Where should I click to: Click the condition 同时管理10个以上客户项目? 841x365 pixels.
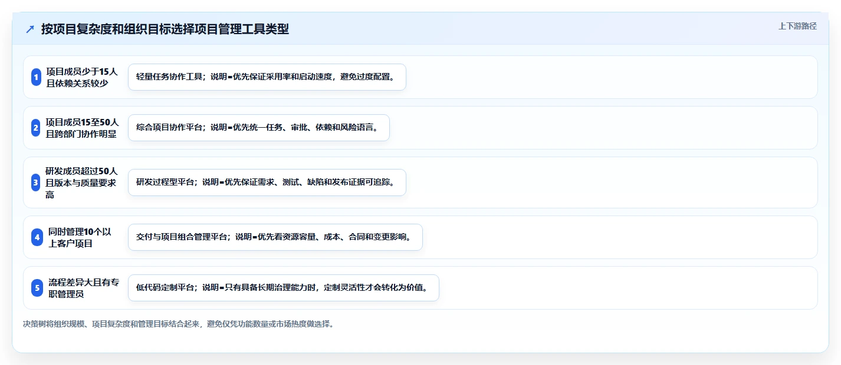click(80, 237)
